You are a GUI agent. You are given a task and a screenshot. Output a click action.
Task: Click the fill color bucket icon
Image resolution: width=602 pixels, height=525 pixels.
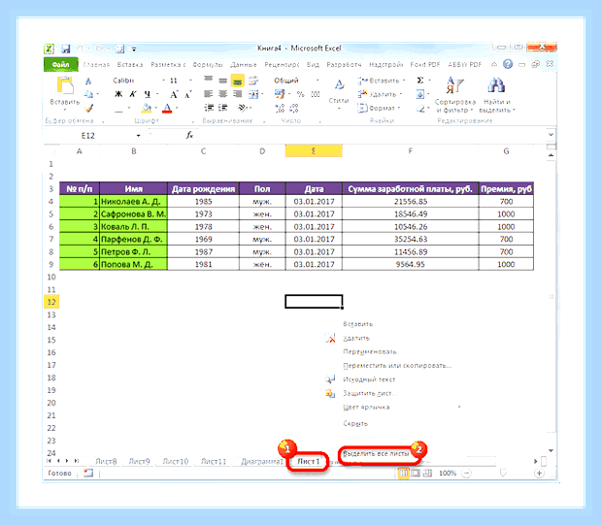[147, 109]
